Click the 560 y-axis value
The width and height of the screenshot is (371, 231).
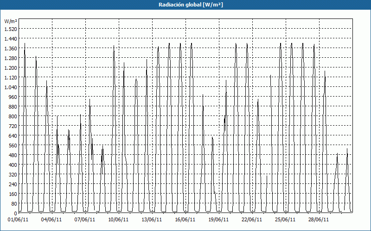[x=13, y=146]
